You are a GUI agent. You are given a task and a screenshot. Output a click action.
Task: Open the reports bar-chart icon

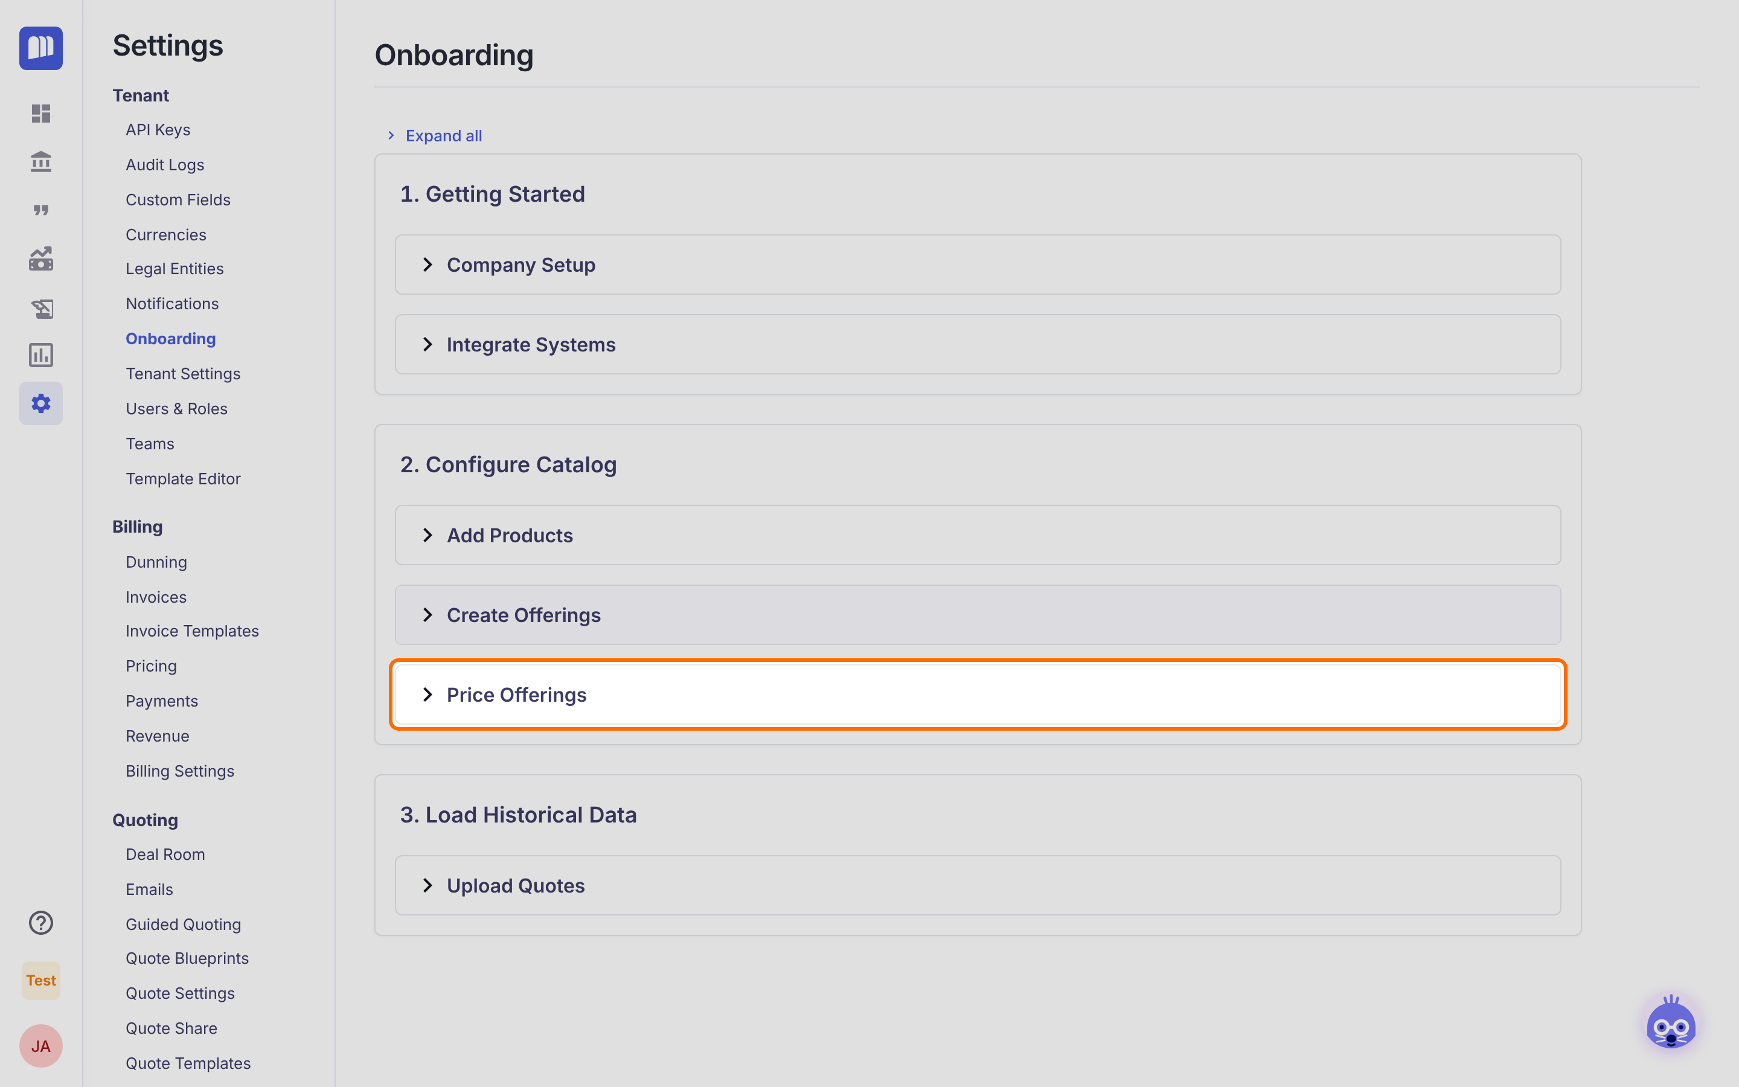(x=41, y=355)
